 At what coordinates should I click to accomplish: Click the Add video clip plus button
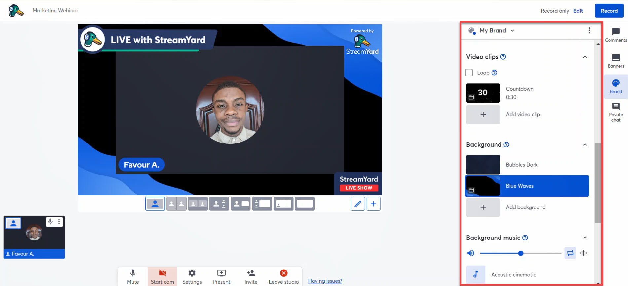[483, 114]
